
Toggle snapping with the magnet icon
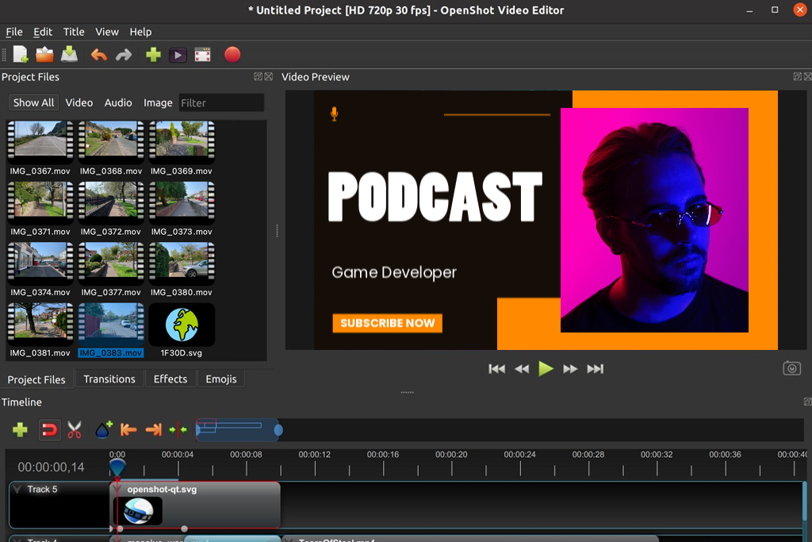click(x=49, y=429)
